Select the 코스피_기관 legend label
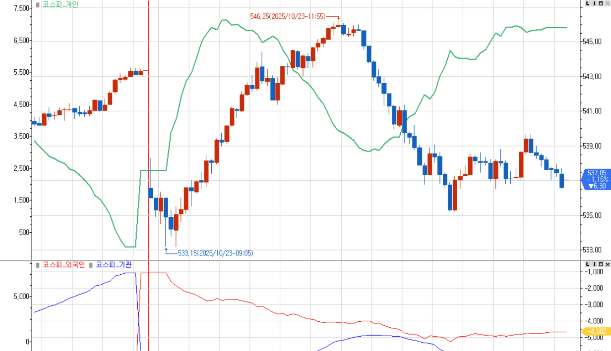The height and width of the screenshot is (351, 611). pos(114,265)
